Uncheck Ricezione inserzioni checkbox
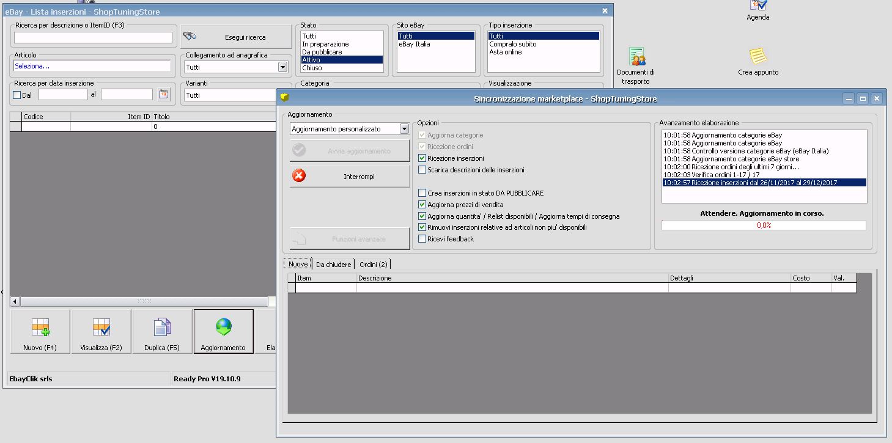This screenshot has height=443, width=892. click(x=422, y=158)
